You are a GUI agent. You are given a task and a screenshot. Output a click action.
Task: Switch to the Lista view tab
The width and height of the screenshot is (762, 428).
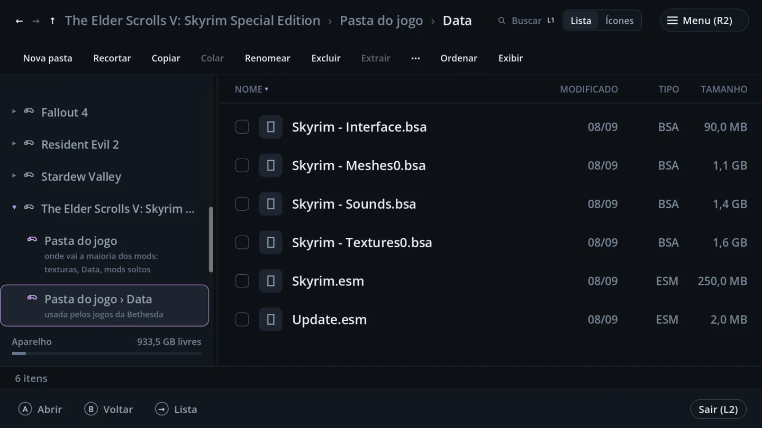(x=580, y=21)
